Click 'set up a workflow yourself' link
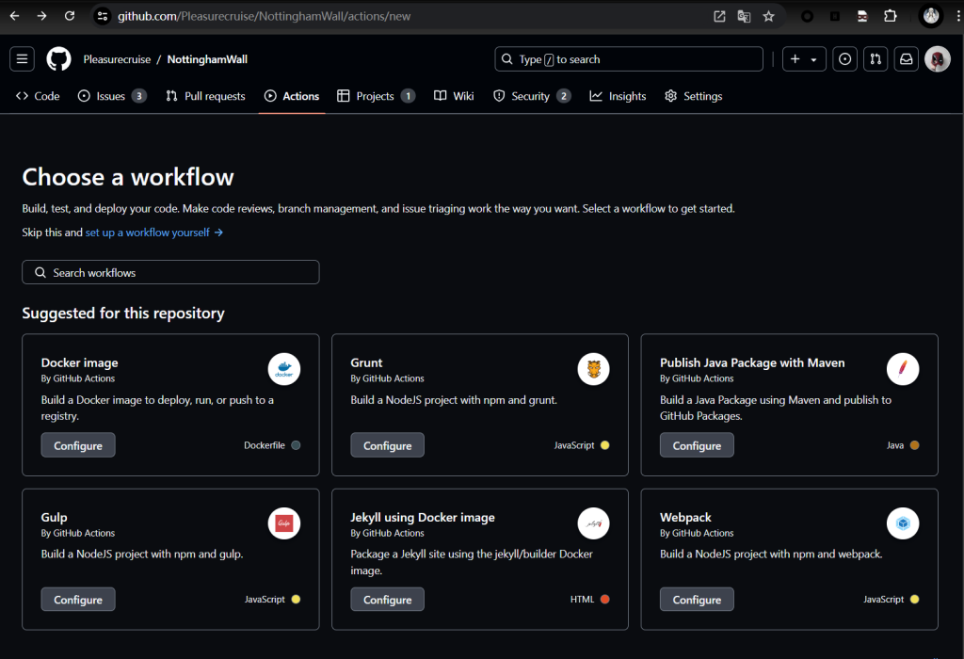 point(153,233)
